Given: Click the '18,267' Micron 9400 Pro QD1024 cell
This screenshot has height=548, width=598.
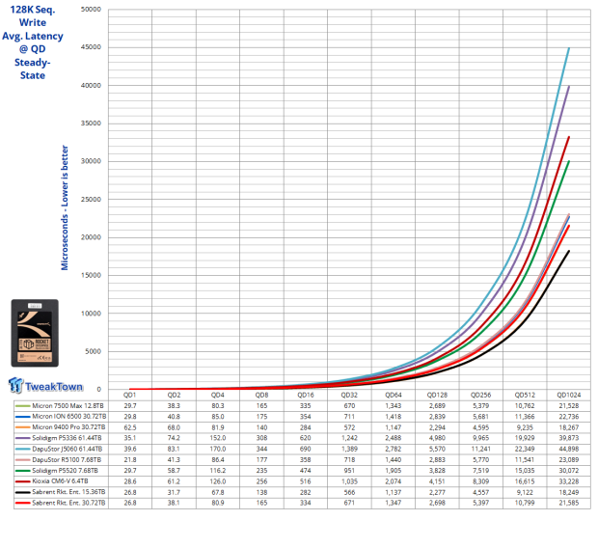Looking at the screenshot, I should (569, 427).
